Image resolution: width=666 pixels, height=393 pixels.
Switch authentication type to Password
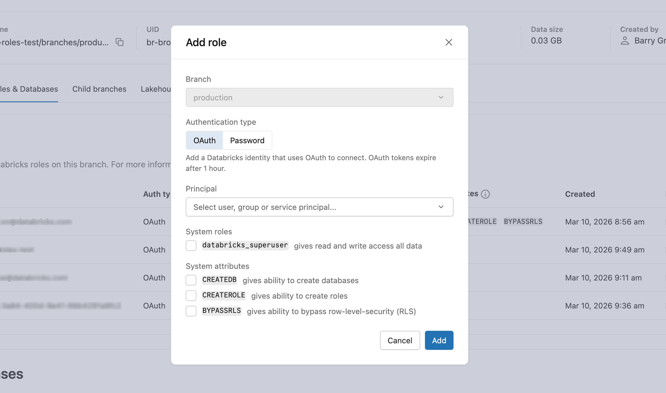(247, 140)
